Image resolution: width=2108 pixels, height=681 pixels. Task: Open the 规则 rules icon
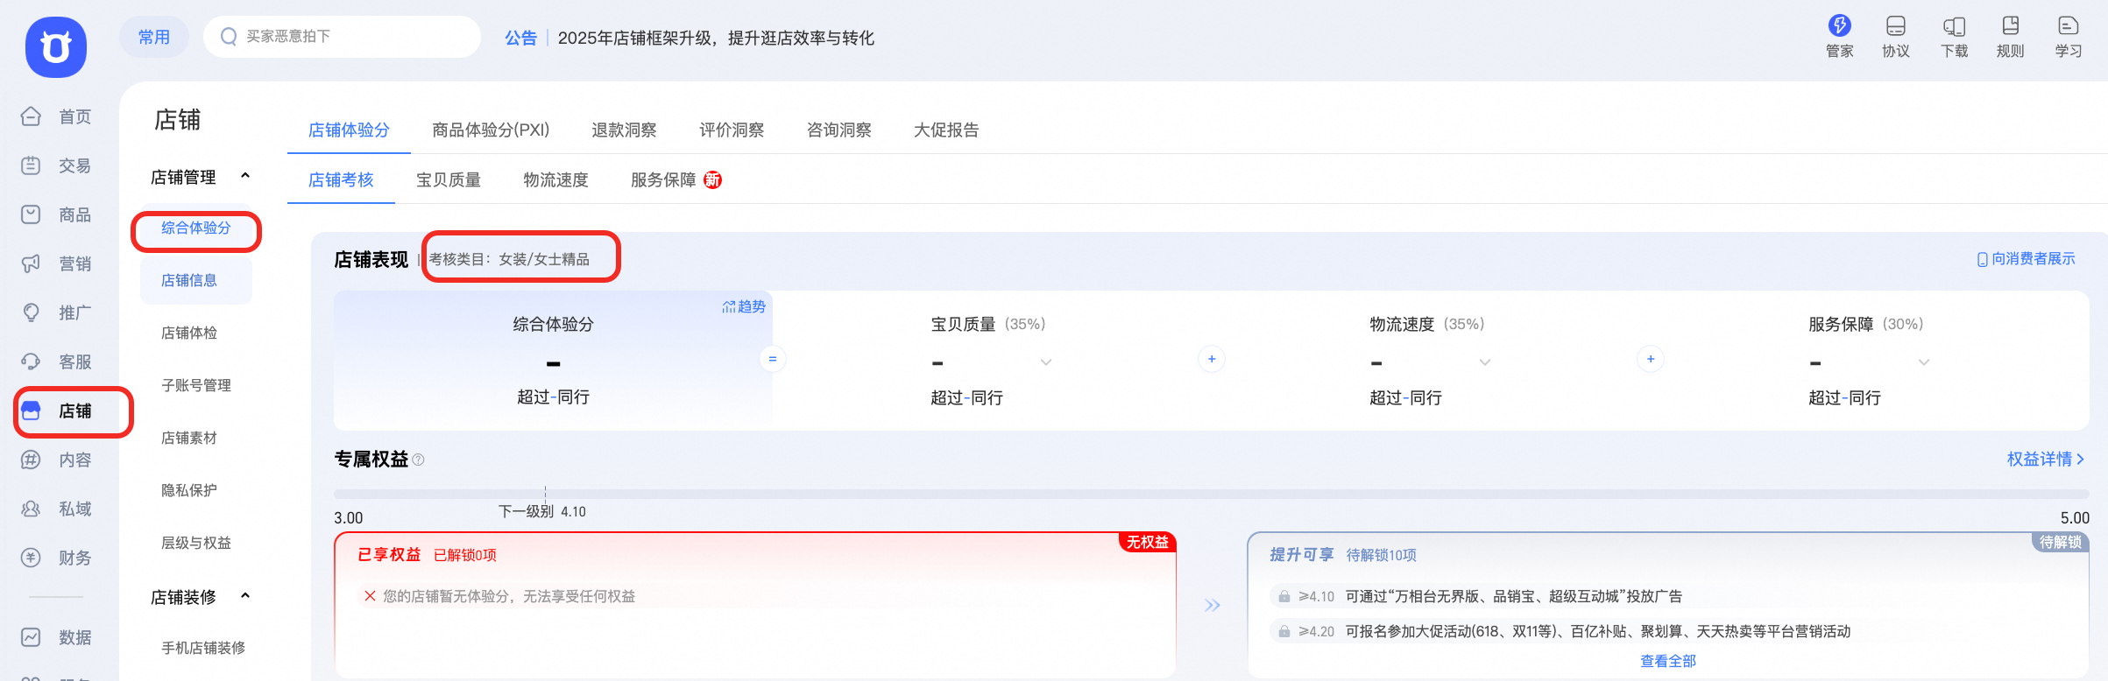tap(2010, 26)
